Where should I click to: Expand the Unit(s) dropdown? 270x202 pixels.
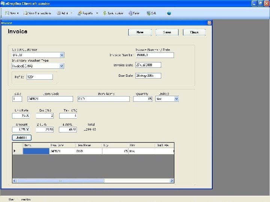click(x=176, y=99)
